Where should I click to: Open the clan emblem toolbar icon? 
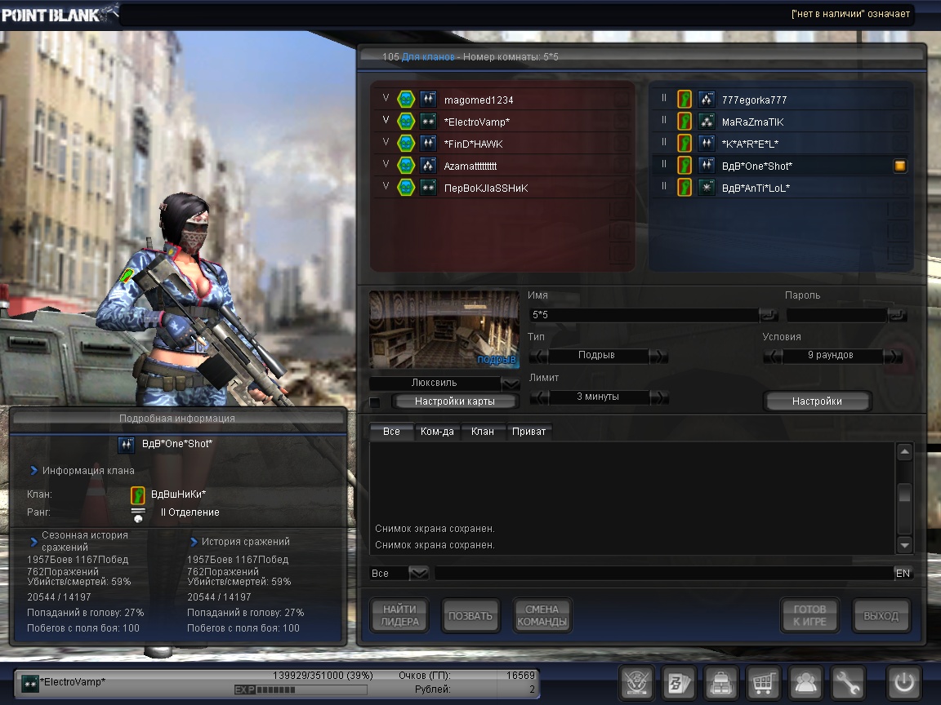pos(636,682)
